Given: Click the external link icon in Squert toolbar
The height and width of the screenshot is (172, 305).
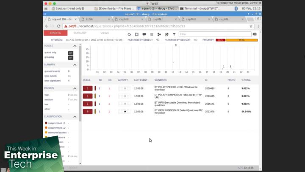Looking at the screenshot, I should tap(166, 34).
